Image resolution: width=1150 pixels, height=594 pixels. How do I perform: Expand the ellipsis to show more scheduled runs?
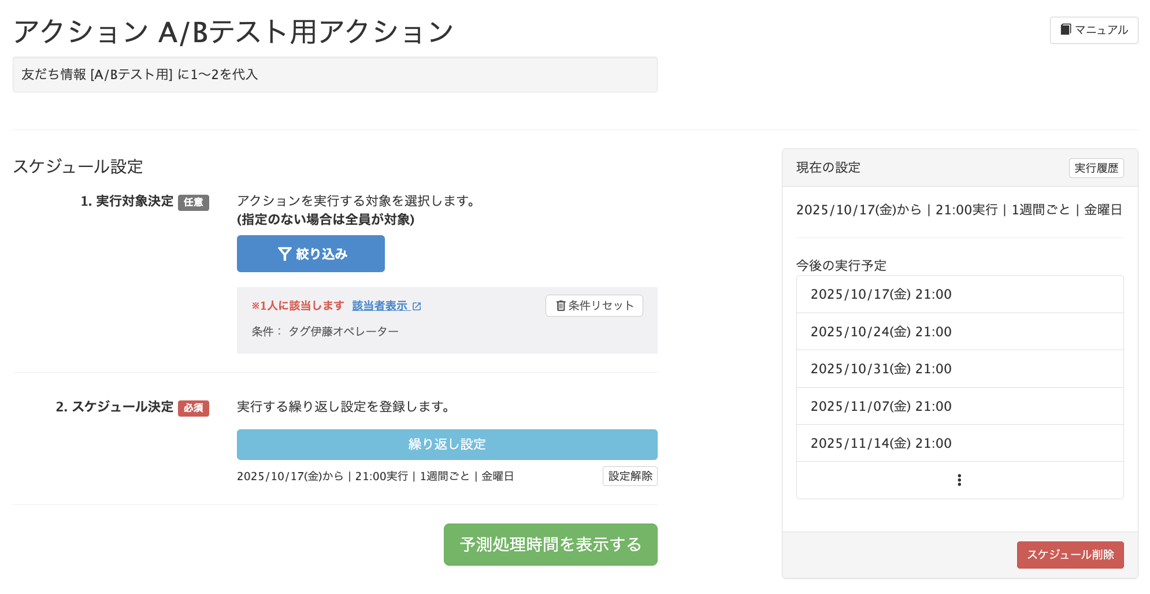coord(959,480)
